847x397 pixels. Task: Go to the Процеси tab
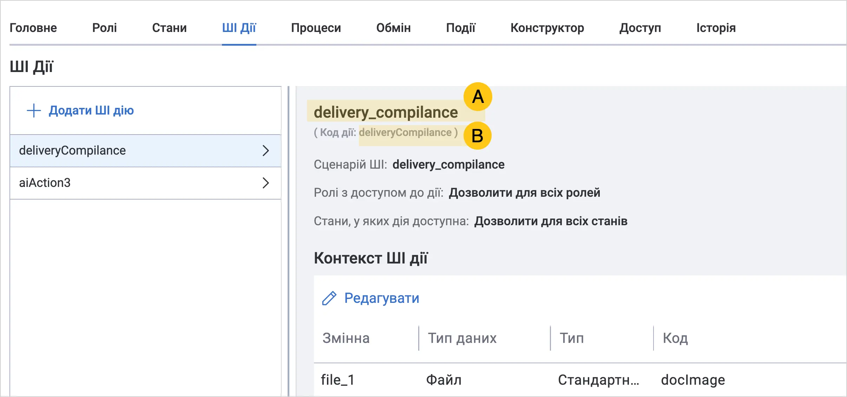point(316,28)
